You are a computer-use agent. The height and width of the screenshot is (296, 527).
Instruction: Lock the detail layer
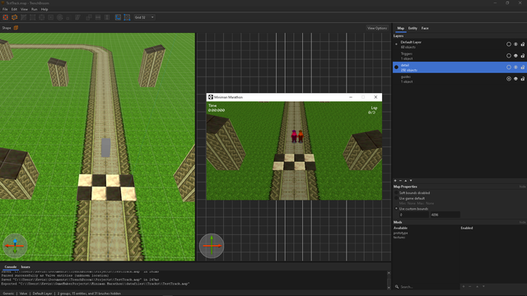[523, 67]
